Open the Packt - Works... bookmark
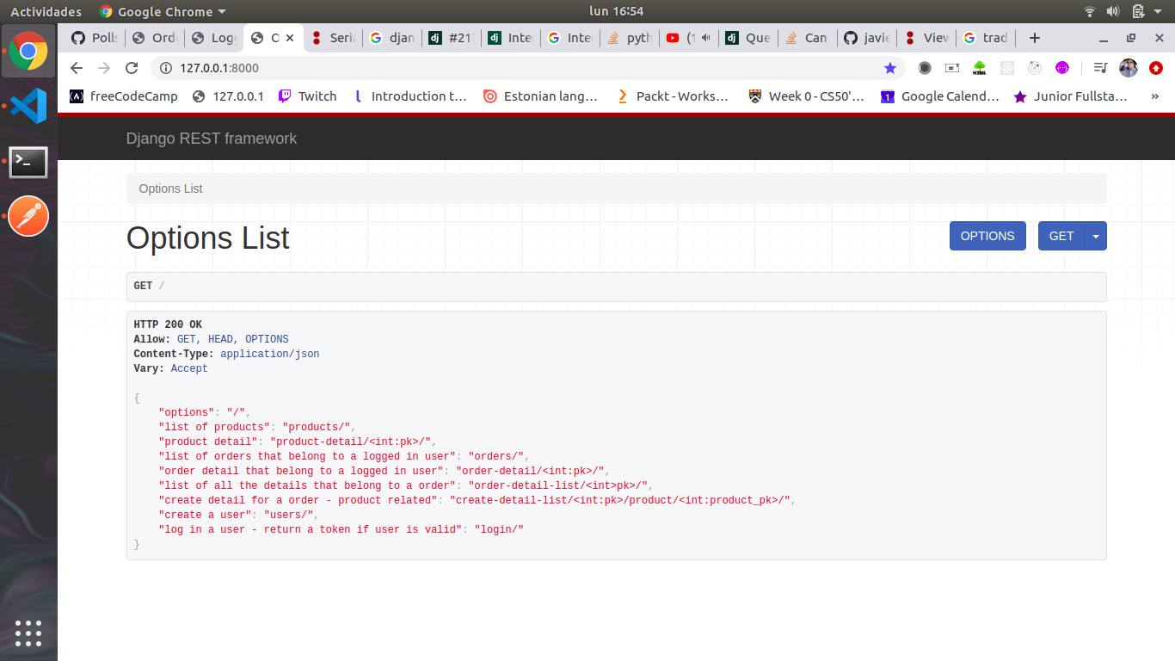The width and height of the screenshot is (1175, 661). pyautogui.click(x=673, y=96)
